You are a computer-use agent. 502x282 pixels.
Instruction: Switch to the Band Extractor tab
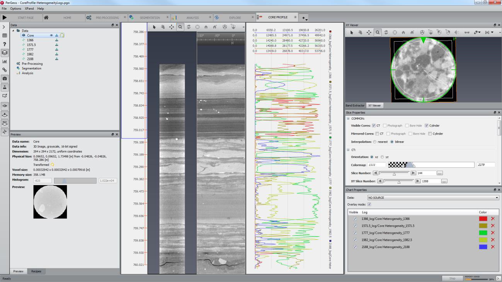pos(355,105)
